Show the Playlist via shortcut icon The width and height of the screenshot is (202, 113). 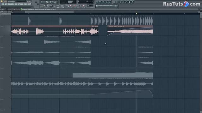(x=97, y=2)
